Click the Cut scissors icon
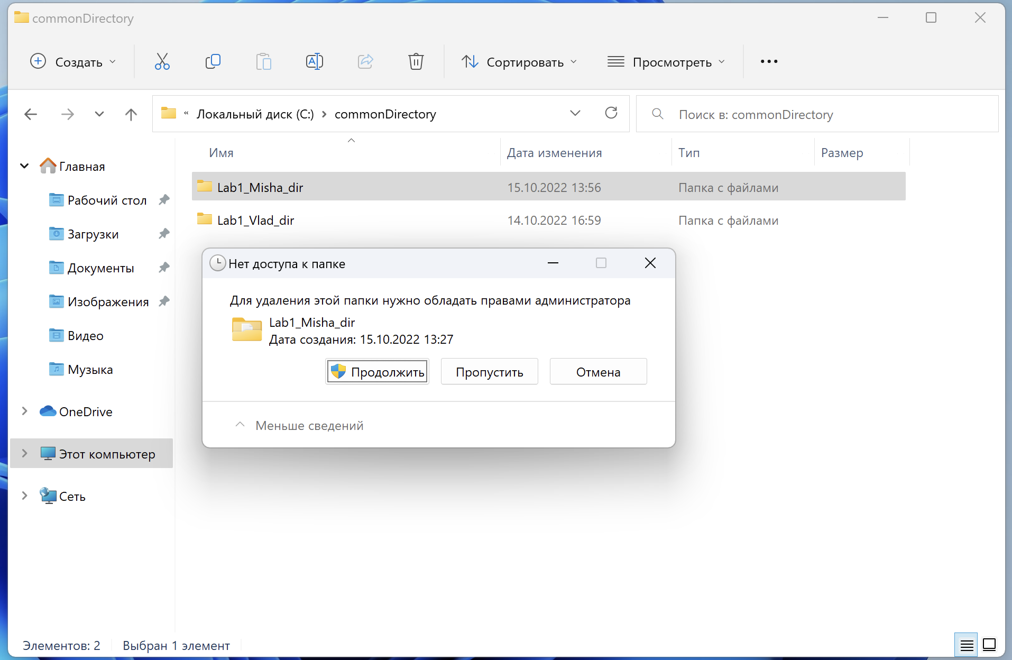 162,62
